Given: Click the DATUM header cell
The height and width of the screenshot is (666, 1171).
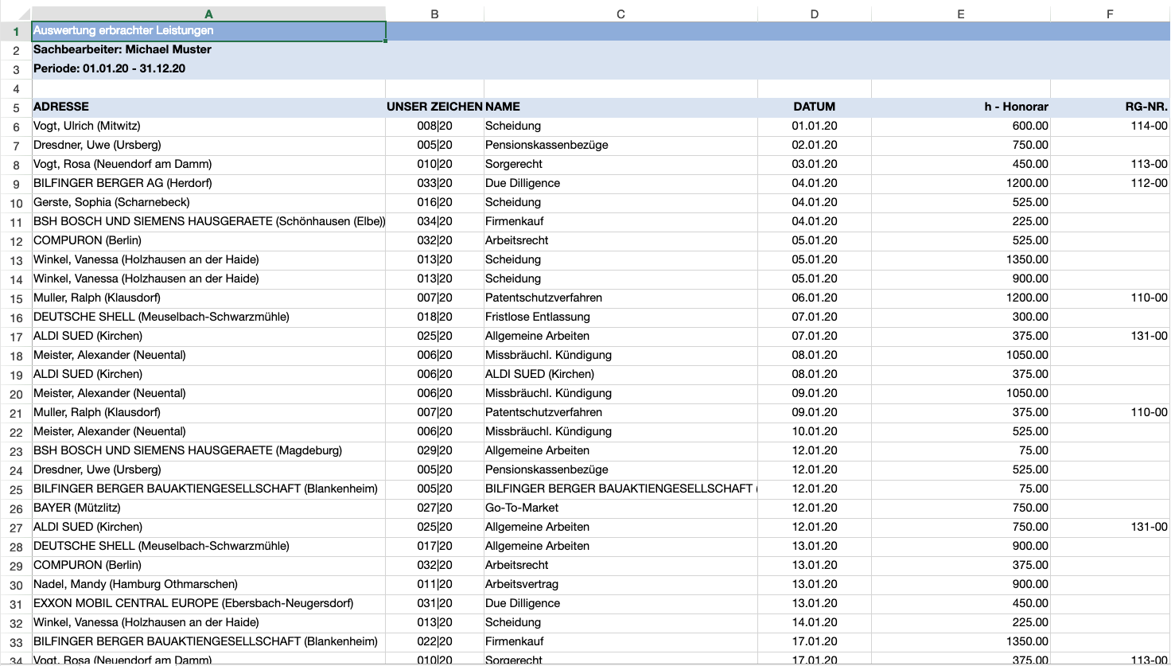Looking at the screenshot, I should click(x=814, y=107).
